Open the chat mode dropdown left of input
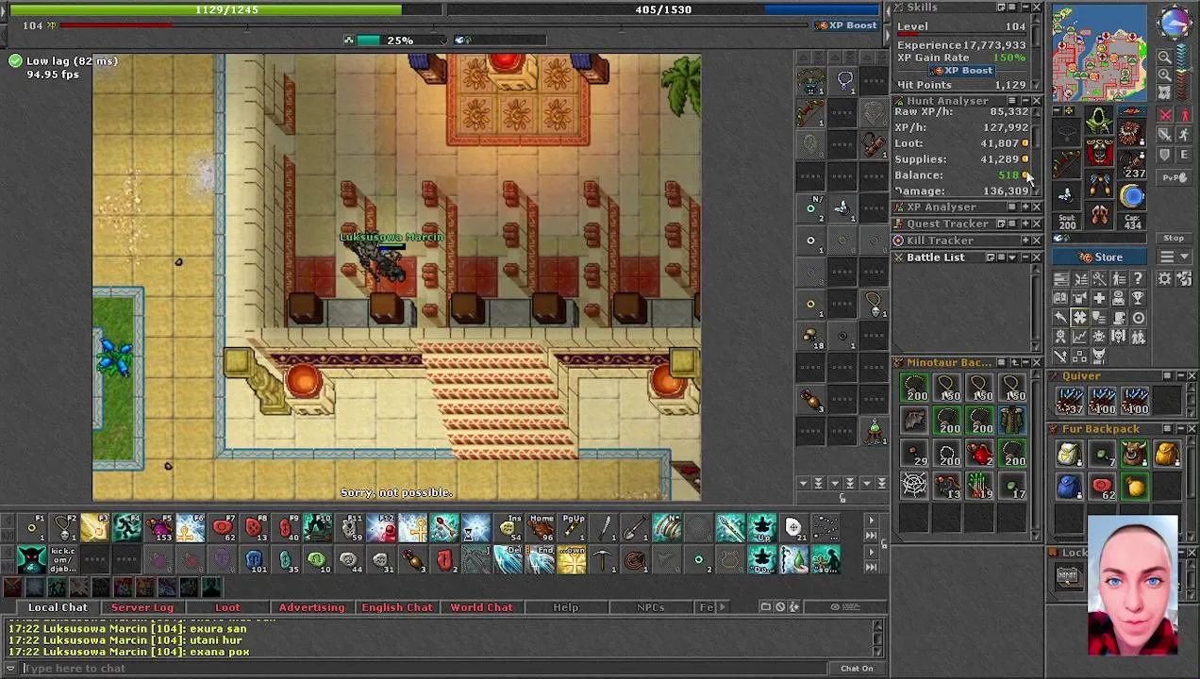 [x=10, y=669]
